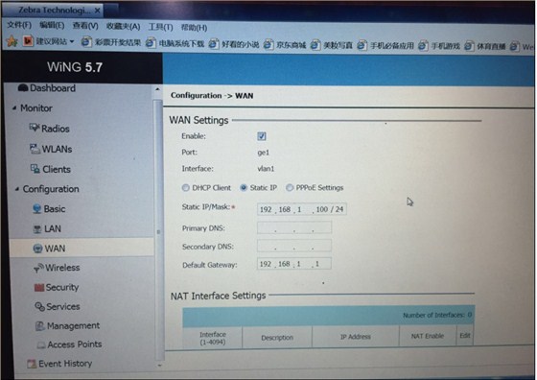This screenshot has width=537, height=380.
Task: Open the Help (H) browser menu
Action: pyautogui.click(x=194, y=27)
